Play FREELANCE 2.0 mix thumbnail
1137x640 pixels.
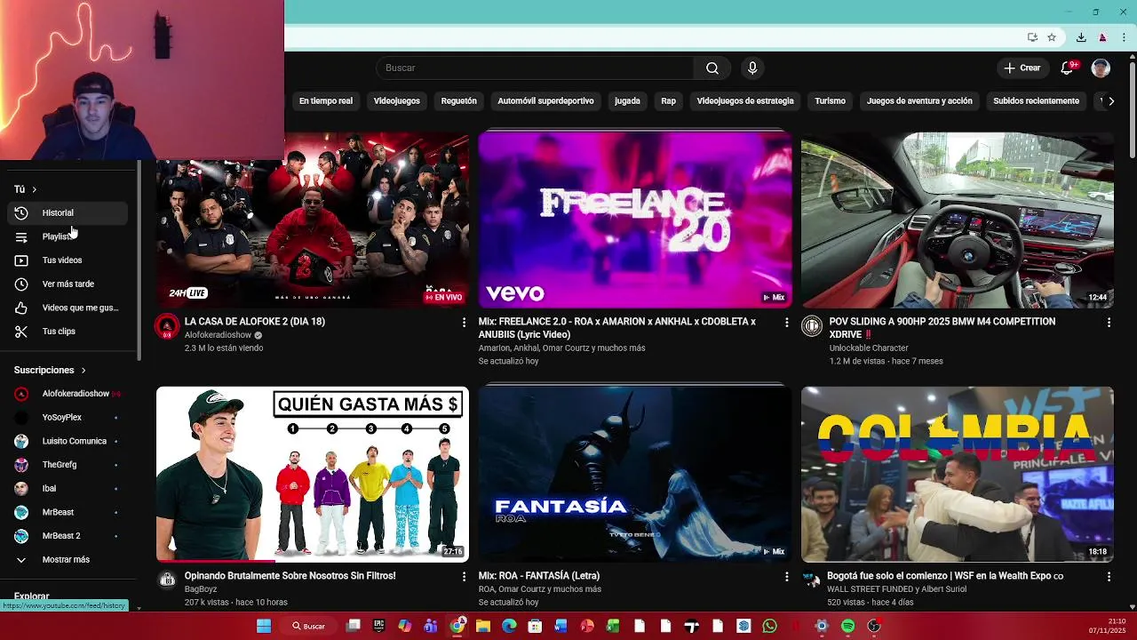click(635, 220)
